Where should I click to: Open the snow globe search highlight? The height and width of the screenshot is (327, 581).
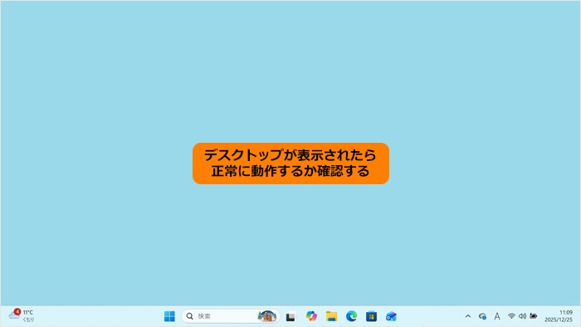tap(267, 316)
